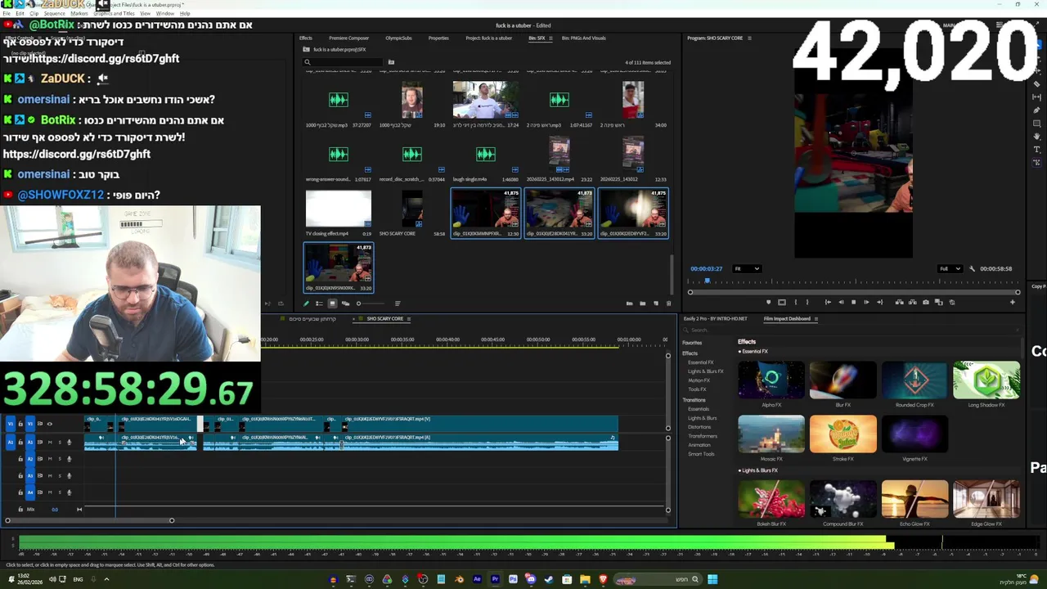Open the Fit zoom level dropdown
The height and width of the screenshot is (589, 1047).
(747, 268)
